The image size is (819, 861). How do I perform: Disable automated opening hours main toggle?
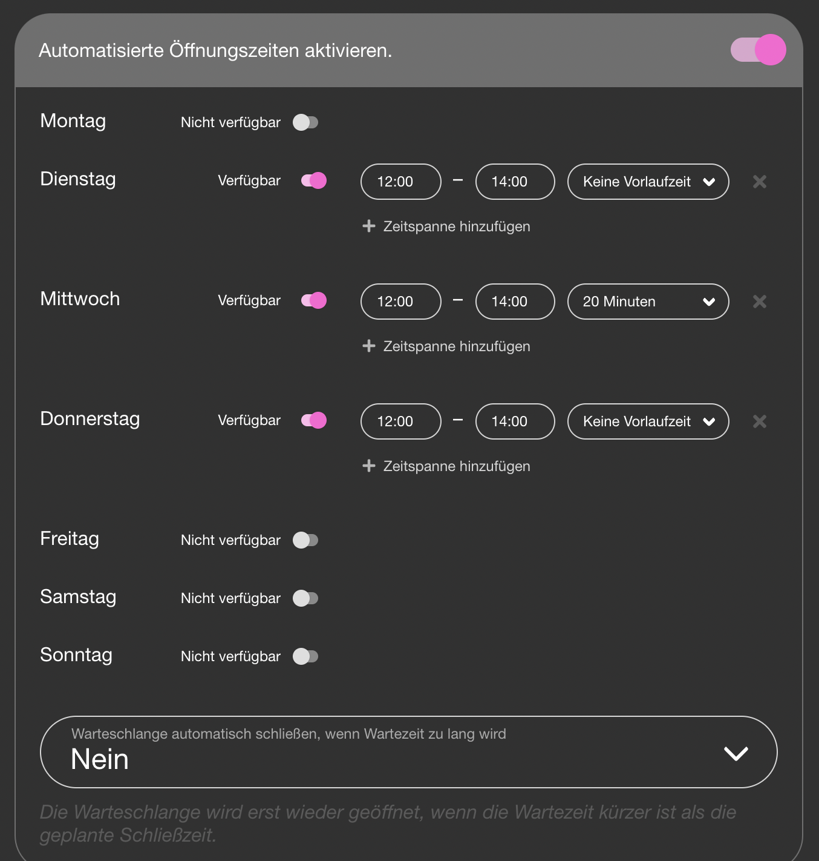[759, 50]
